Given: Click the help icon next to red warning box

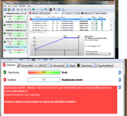Looking at the screenshot, I should click(x=120, y=87).
